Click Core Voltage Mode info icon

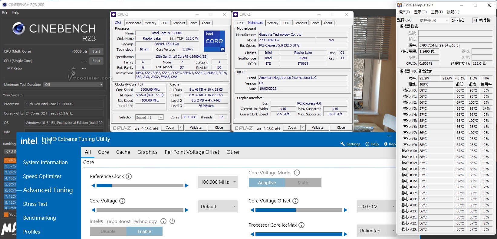(297, 173)
